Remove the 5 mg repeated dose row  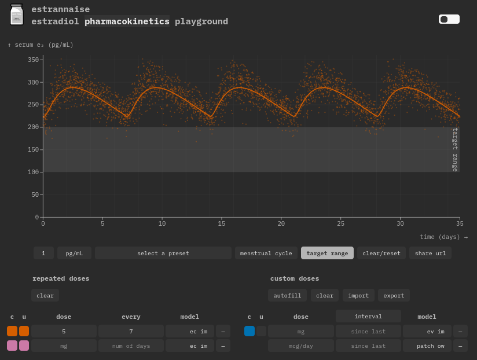pyautogui.click(x=223, y=331)
